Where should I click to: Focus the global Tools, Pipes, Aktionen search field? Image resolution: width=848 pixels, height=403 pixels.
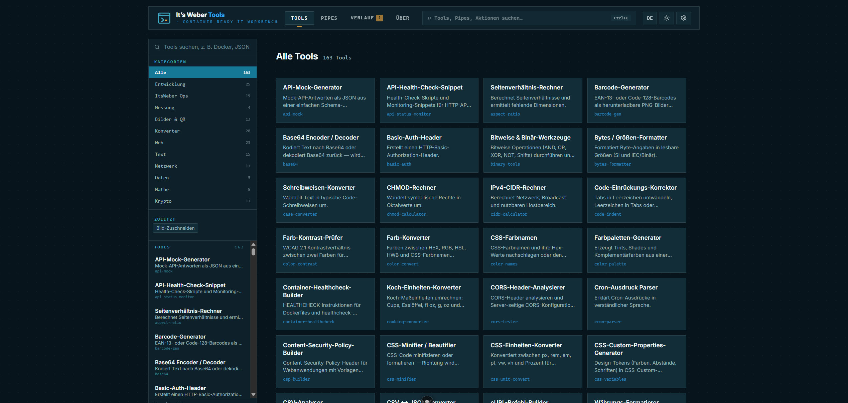tap(529, 18)
